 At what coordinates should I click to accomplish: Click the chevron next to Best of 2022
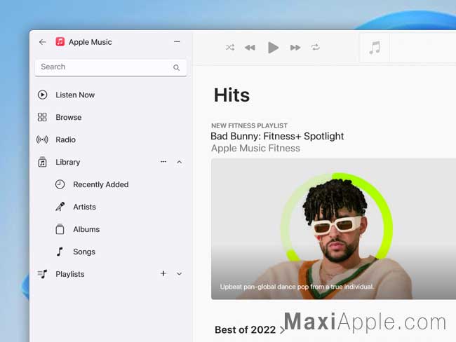pyautogui.click(x=282, y=330)
